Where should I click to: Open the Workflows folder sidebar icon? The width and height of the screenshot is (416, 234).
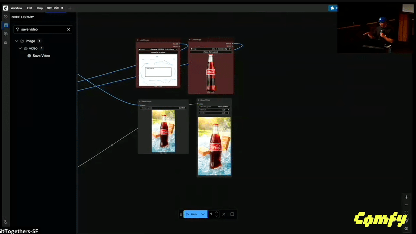point(6,42)
